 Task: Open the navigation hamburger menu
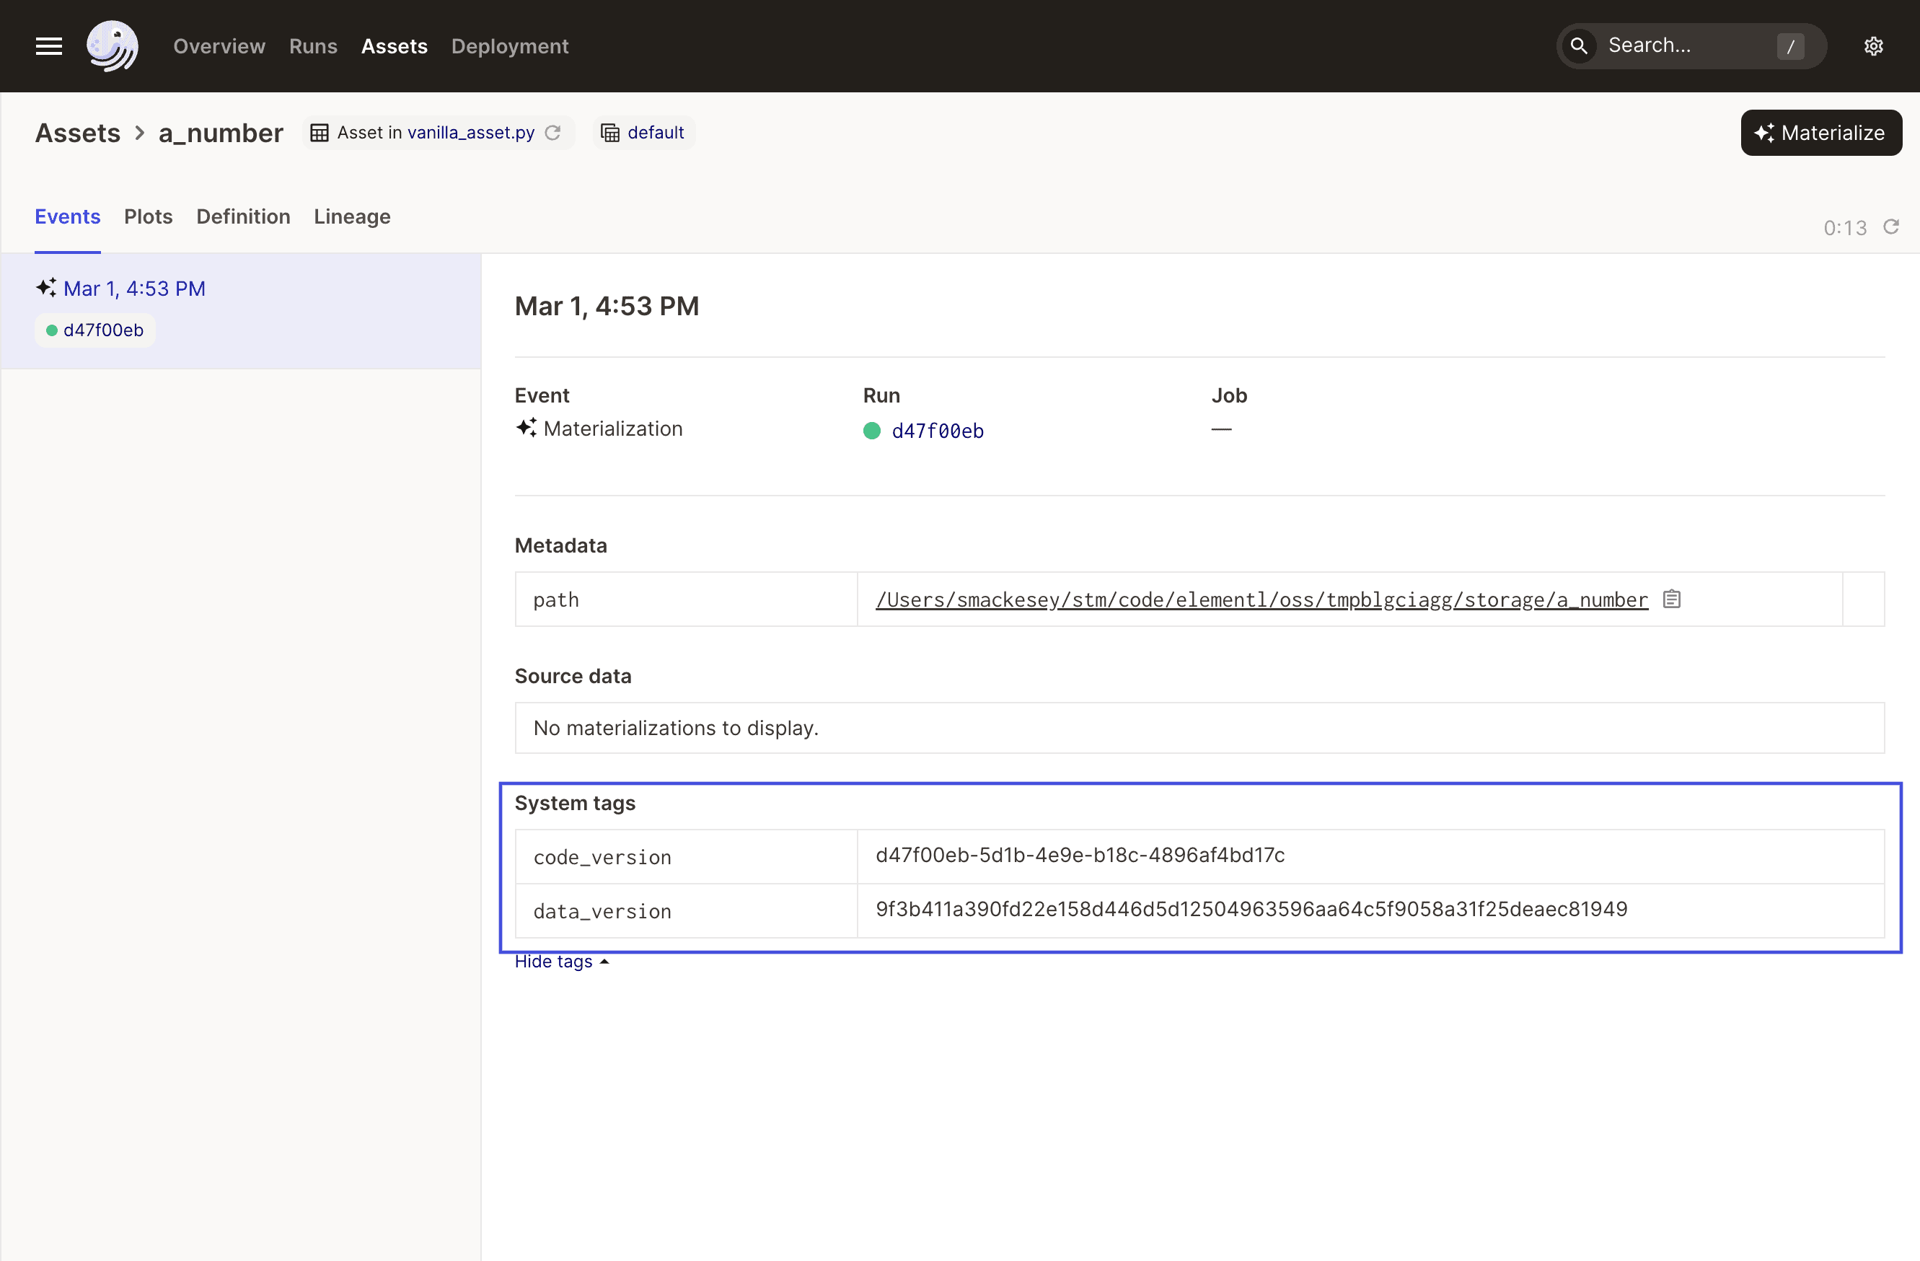48,46
